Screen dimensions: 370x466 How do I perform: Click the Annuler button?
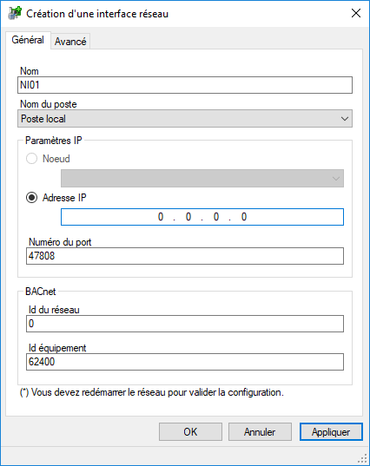coord(260,432)
